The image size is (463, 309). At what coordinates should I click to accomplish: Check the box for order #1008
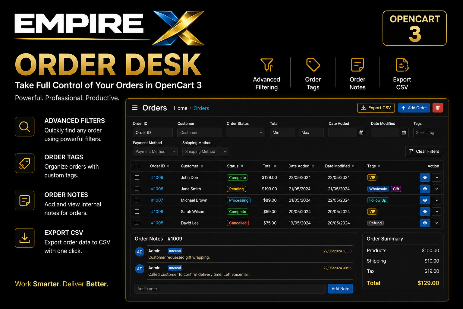(137, 189)
